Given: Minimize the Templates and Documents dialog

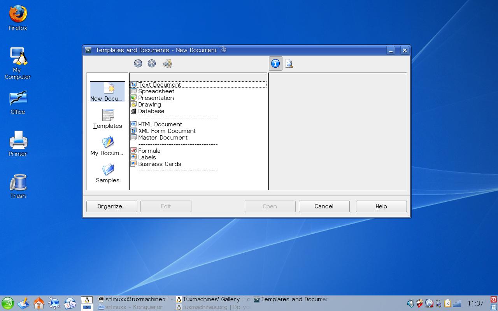Looking at the screenshot, I should (x=391, y=50).
